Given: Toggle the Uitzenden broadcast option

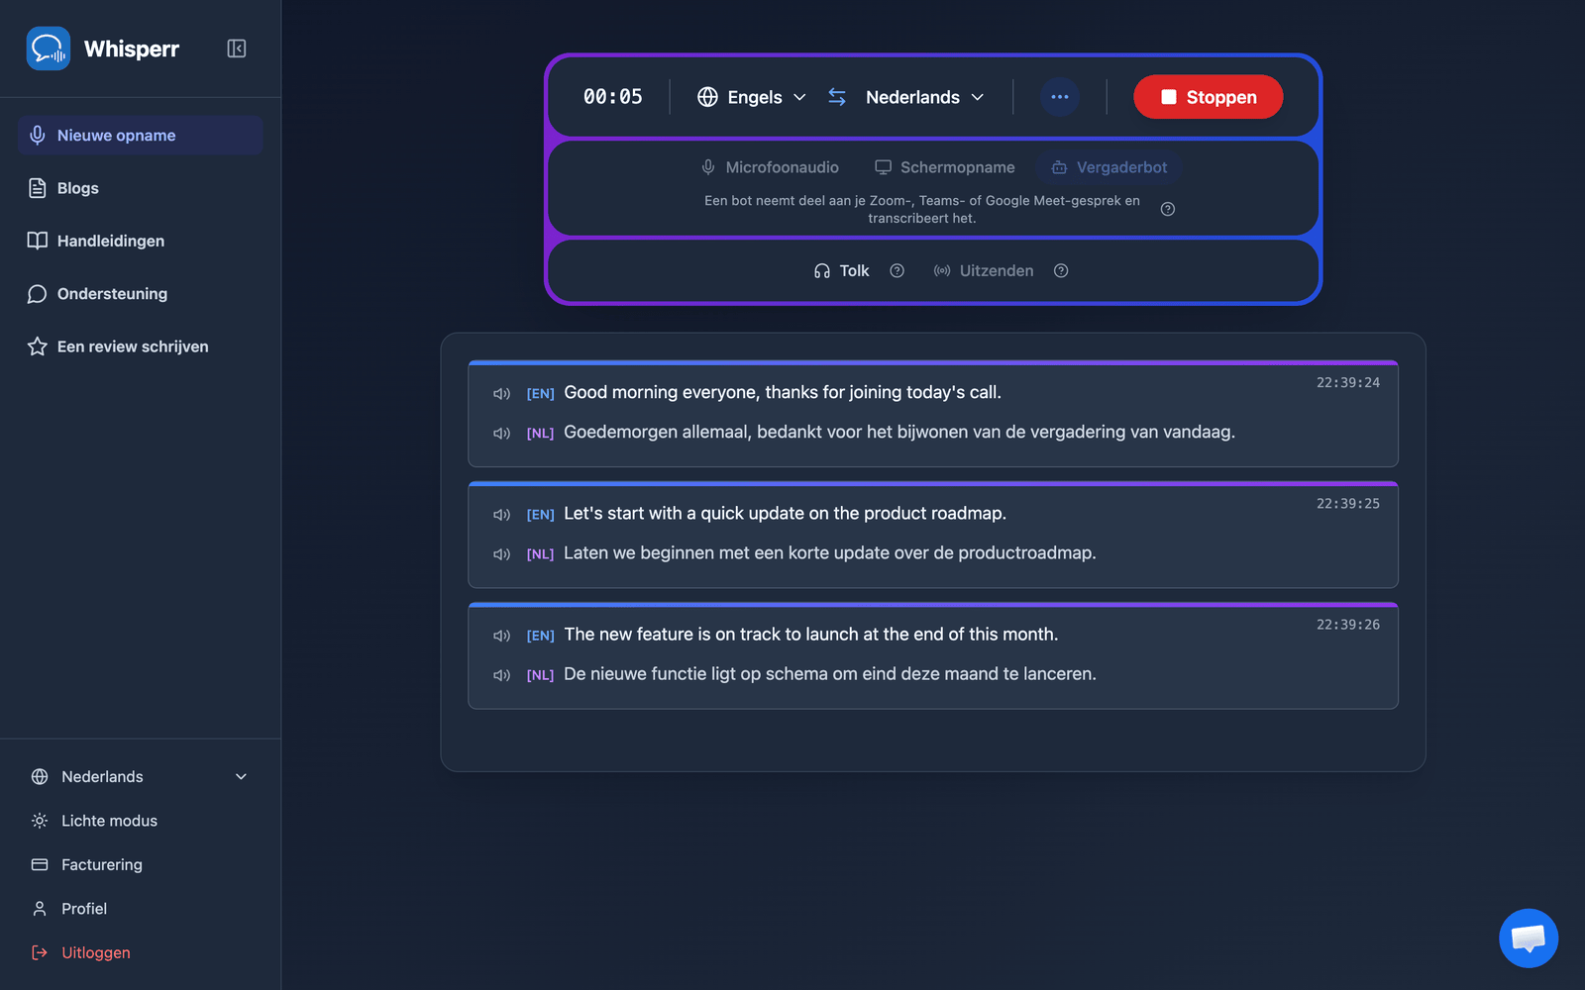Looking at the screenshot, I should [984, 271].
